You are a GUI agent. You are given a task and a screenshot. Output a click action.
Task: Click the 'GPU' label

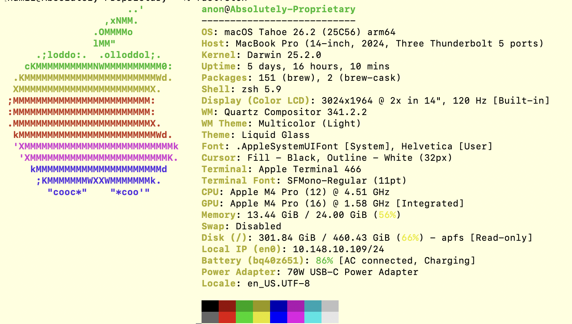[x=210, y=204]
